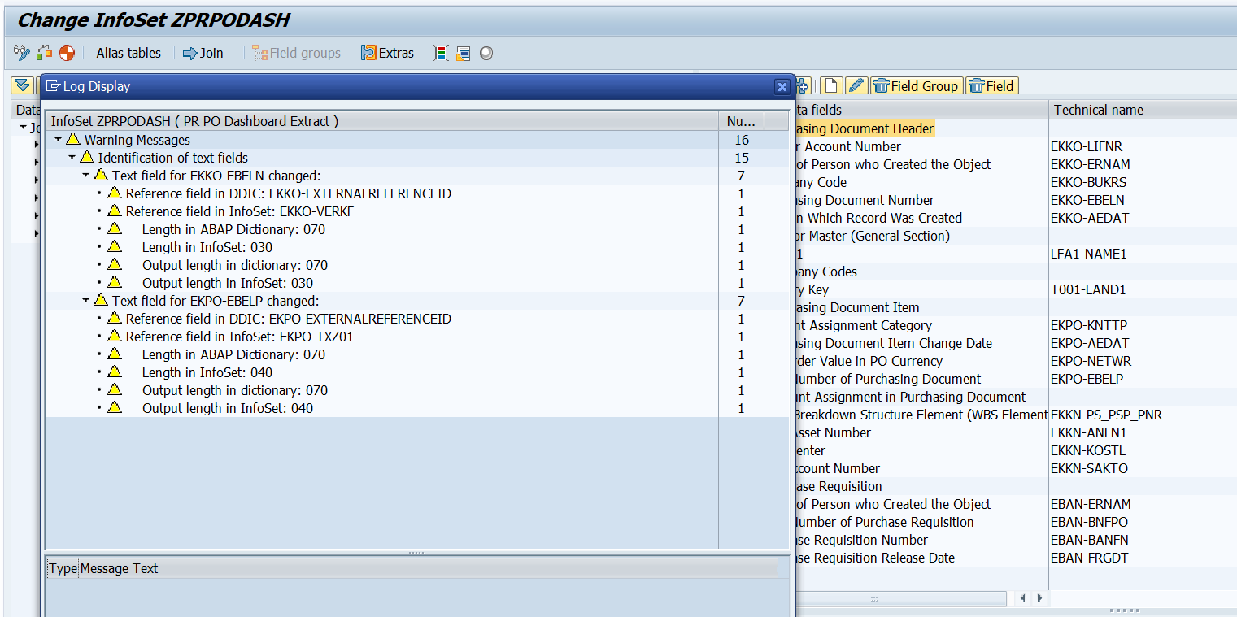The height and width of the screenshot is (617, 1237).
Task: Run the check with hierarchy check icon
Action: 44,52
